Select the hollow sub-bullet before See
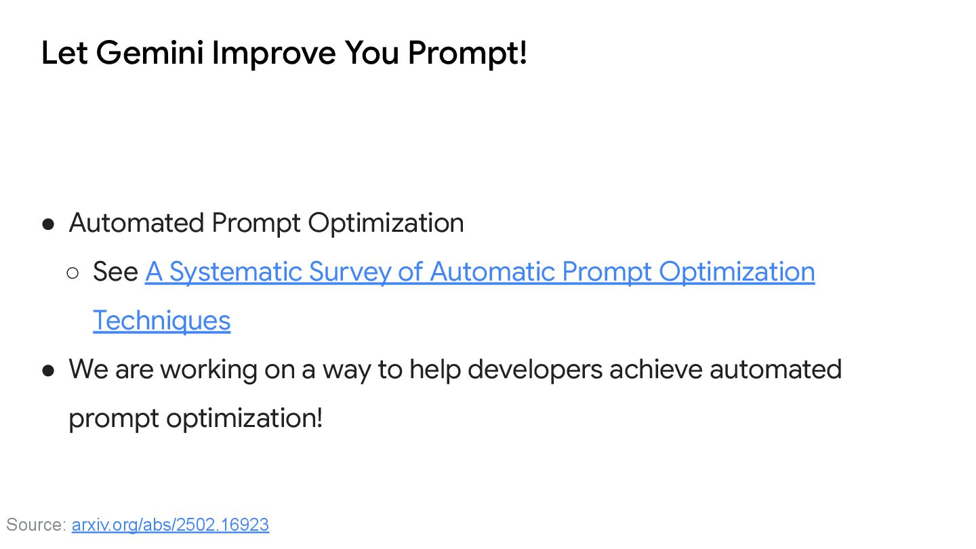The height and width of the screenshot is (549, 976). point(73,273)
